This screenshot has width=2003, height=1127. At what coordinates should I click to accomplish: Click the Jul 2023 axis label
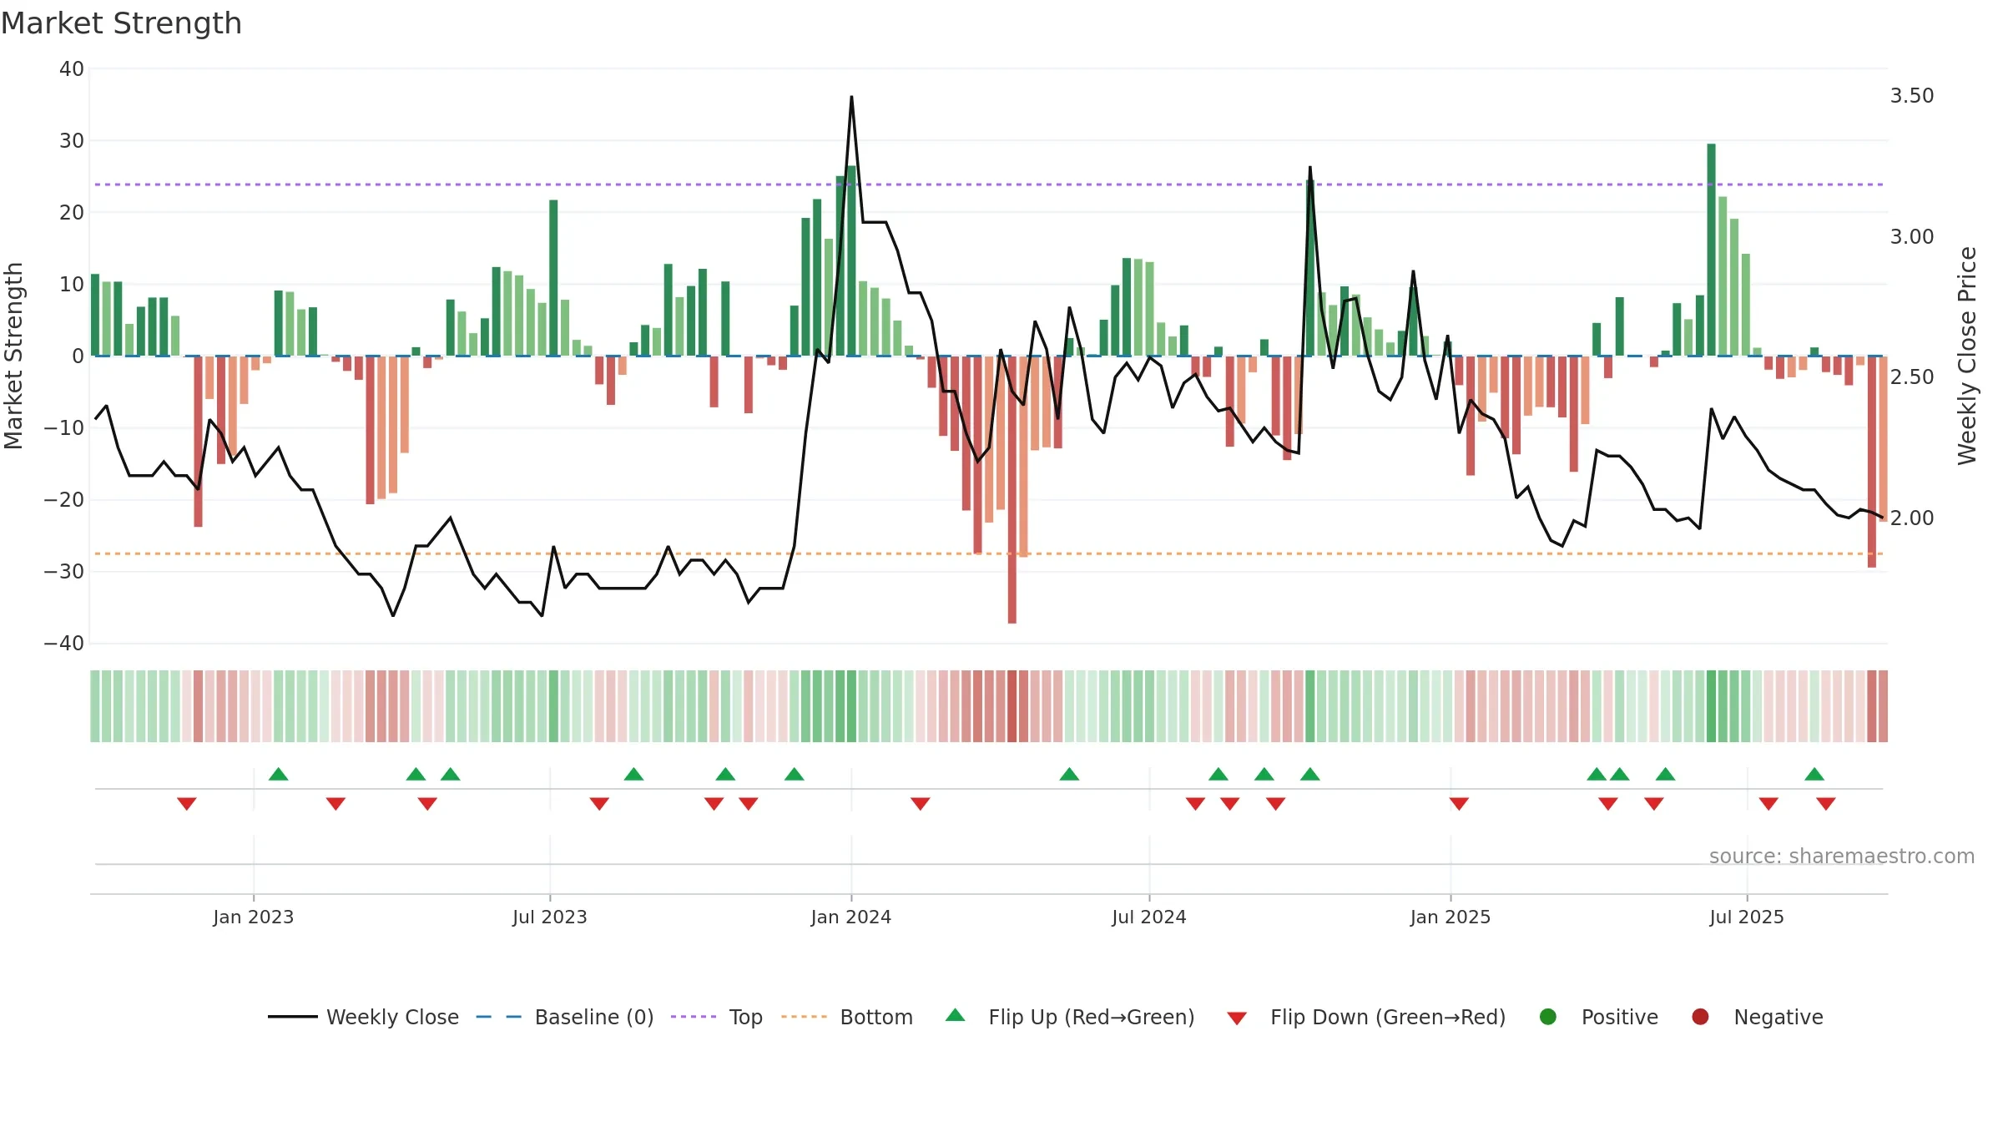coord(550,917)
